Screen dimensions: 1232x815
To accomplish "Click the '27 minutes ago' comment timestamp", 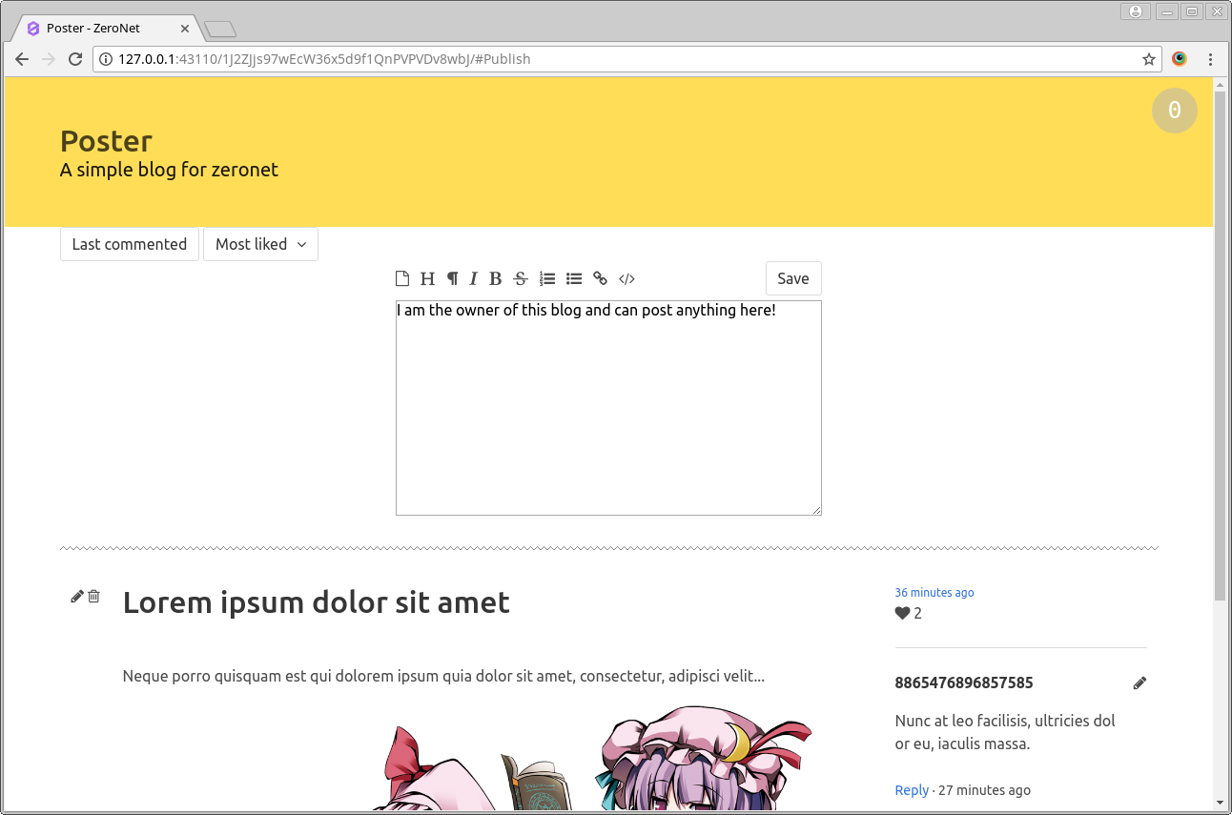I will click(985, 790).
